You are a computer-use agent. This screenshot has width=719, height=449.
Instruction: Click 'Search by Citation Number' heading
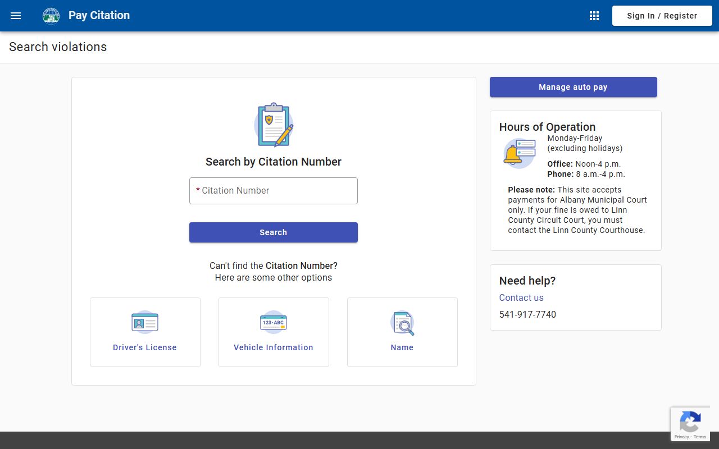coord(274,162)
